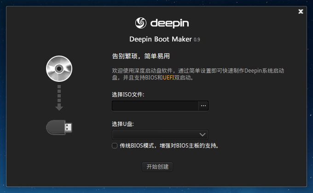This screenshot has height=193, width=313.
Task: Click the ISO file browse ellipsis button
Action: click(x=203, y=106)
